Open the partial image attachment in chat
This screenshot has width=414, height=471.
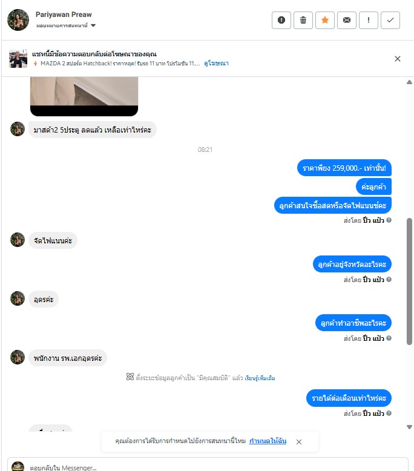click(x=84, y=96)
